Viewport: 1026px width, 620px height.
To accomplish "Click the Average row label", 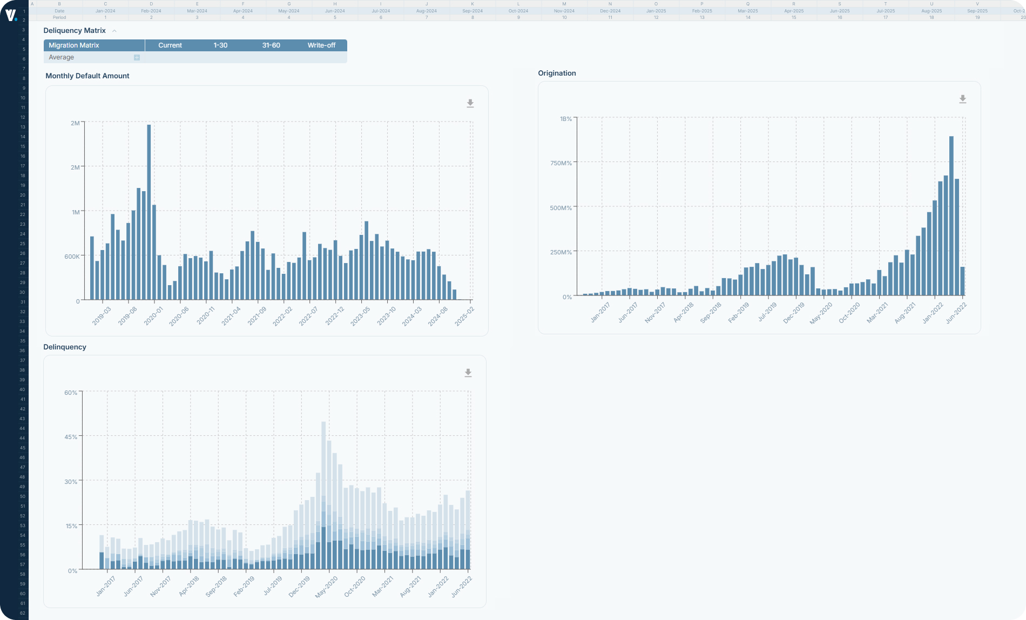I will click(62, 57).
